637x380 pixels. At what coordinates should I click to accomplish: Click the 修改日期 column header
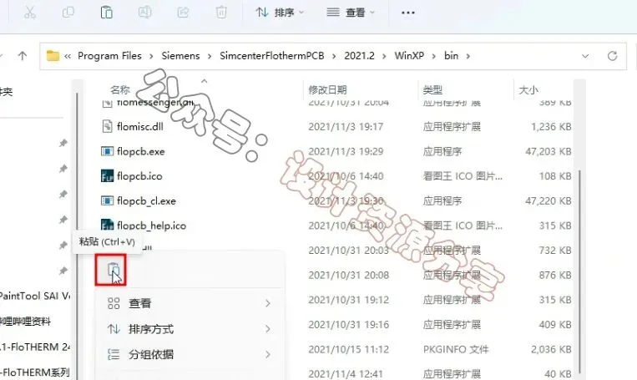click(327, 90)
